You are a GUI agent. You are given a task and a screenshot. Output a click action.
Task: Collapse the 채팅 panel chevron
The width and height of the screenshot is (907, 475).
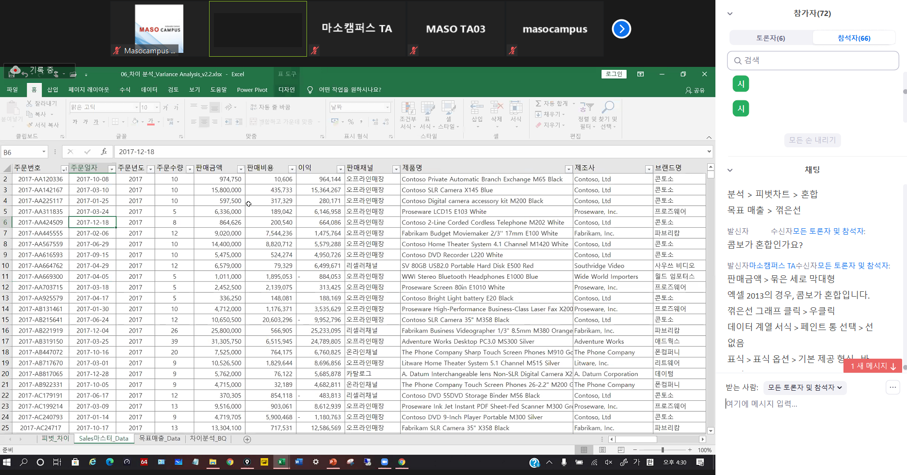[x=730, y=170]
